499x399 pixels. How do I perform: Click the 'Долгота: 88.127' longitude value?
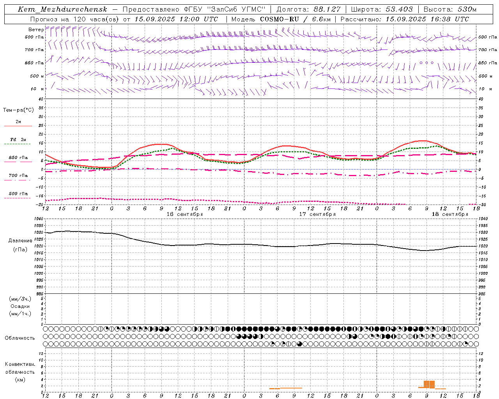click(308, 9)
